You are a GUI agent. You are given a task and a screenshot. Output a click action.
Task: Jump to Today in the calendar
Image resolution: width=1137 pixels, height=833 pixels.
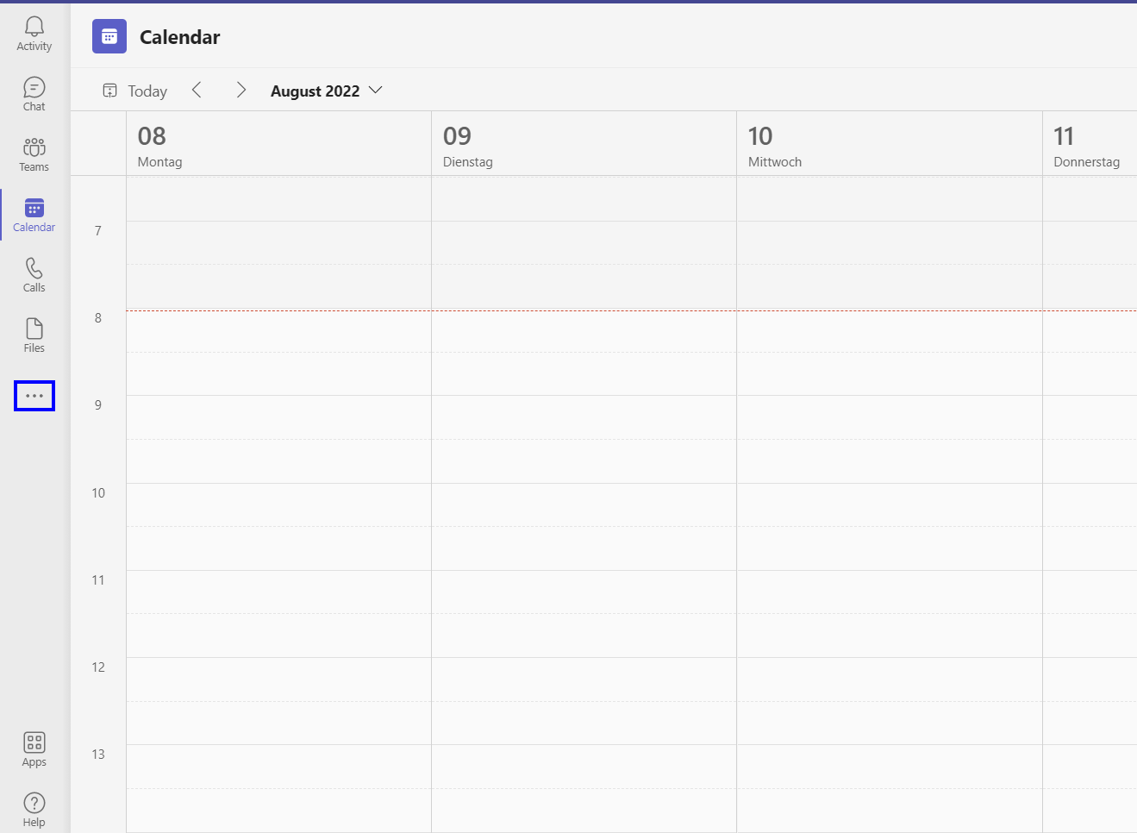[x=135, y=91]
